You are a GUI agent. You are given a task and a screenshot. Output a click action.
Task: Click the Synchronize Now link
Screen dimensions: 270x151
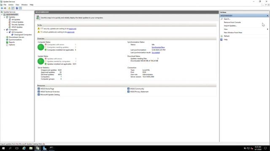(158, 47)
